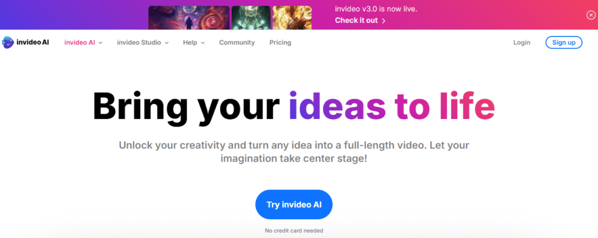The width and height of the screenshot is (598, 238).
Task: Click the invideo v3.0 is now live text
Action: (376, 9)
